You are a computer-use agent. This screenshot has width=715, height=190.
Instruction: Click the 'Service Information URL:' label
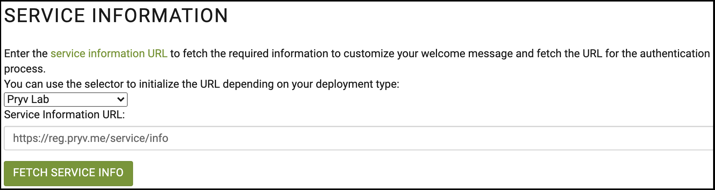(65, 115)
